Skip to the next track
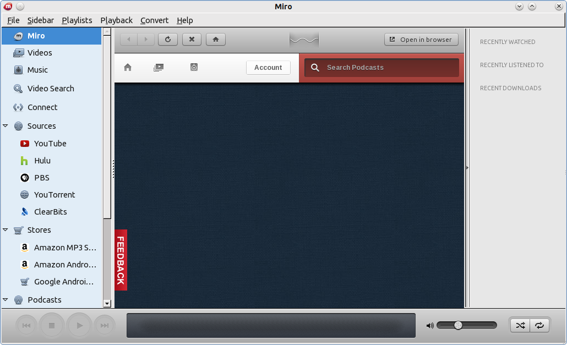The image size is (567, 345). tap(105, 326)
